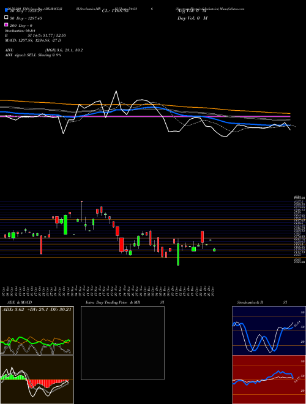The height and width of the screenshot is (404, 306).
Task: Open the MACD histogram chart panel
Action: pyautogui.click(x=37, y=380)
